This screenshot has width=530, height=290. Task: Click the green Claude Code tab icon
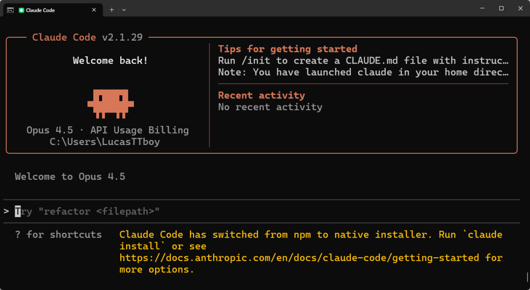[22, 10]
